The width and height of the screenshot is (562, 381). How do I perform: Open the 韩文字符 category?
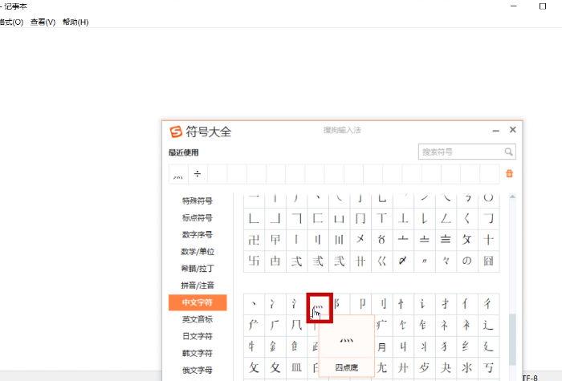(198, 353)
